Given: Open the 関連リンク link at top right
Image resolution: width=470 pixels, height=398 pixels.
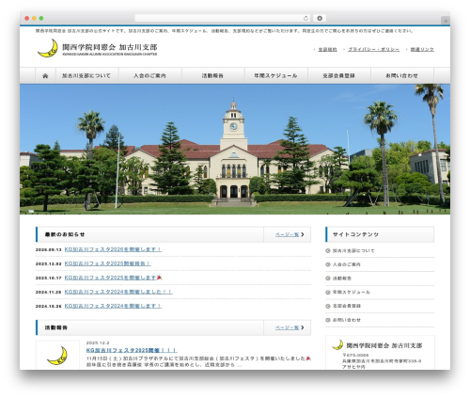Looking at the screenshot, I should coord(422,49).
